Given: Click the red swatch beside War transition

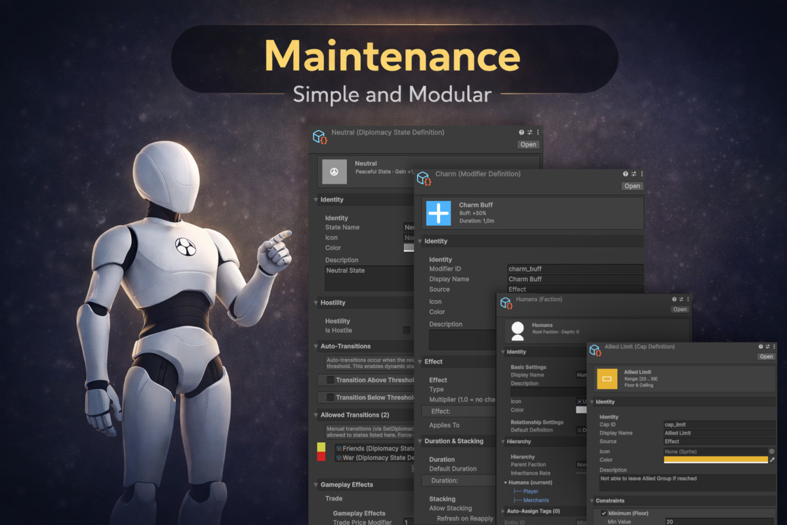Looking at the screenshot, I should [x=321, y=456].
